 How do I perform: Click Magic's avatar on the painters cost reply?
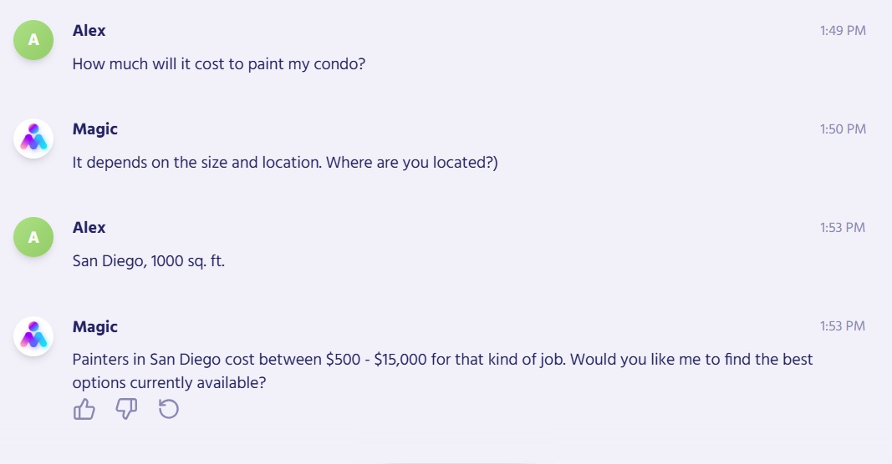point(33,336)
